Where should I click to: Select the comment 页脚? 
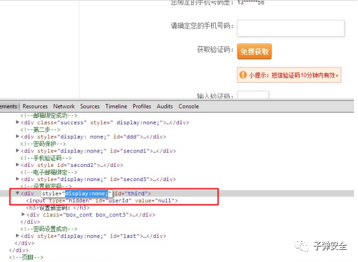pos(26,257)
